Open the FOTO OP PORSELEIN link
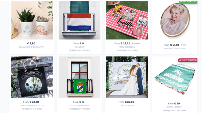This screenshot has height=113, width=202. pyautogui.click(x=175, y=49)
